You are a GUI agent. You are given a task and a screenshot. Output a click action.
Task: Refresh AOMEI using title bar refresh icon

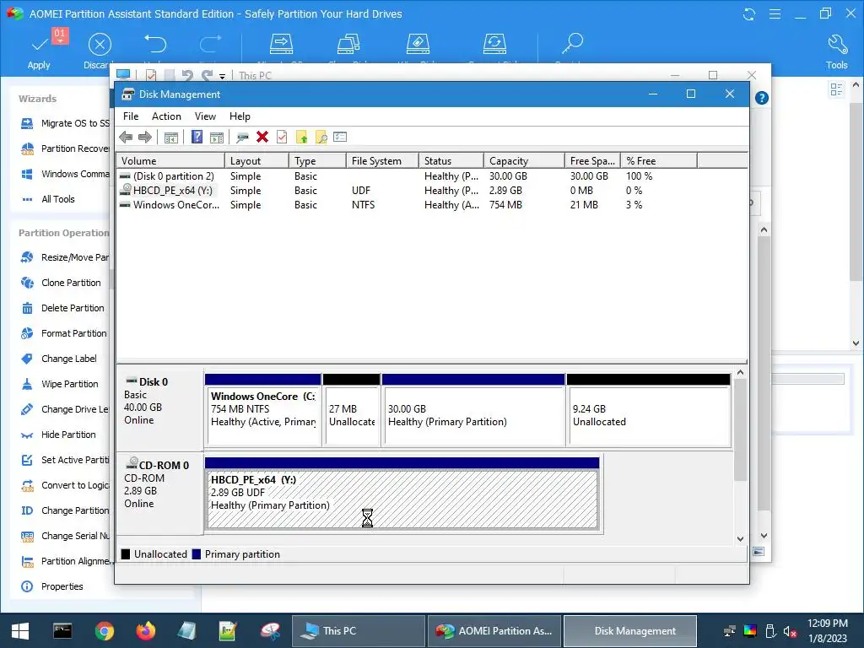(x=749, y=13)
